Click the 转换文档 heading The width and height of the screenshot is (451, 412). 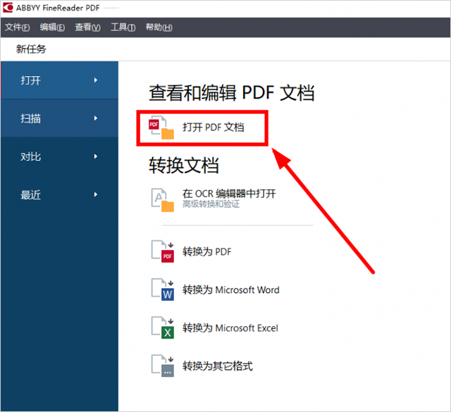coord(184,166)
